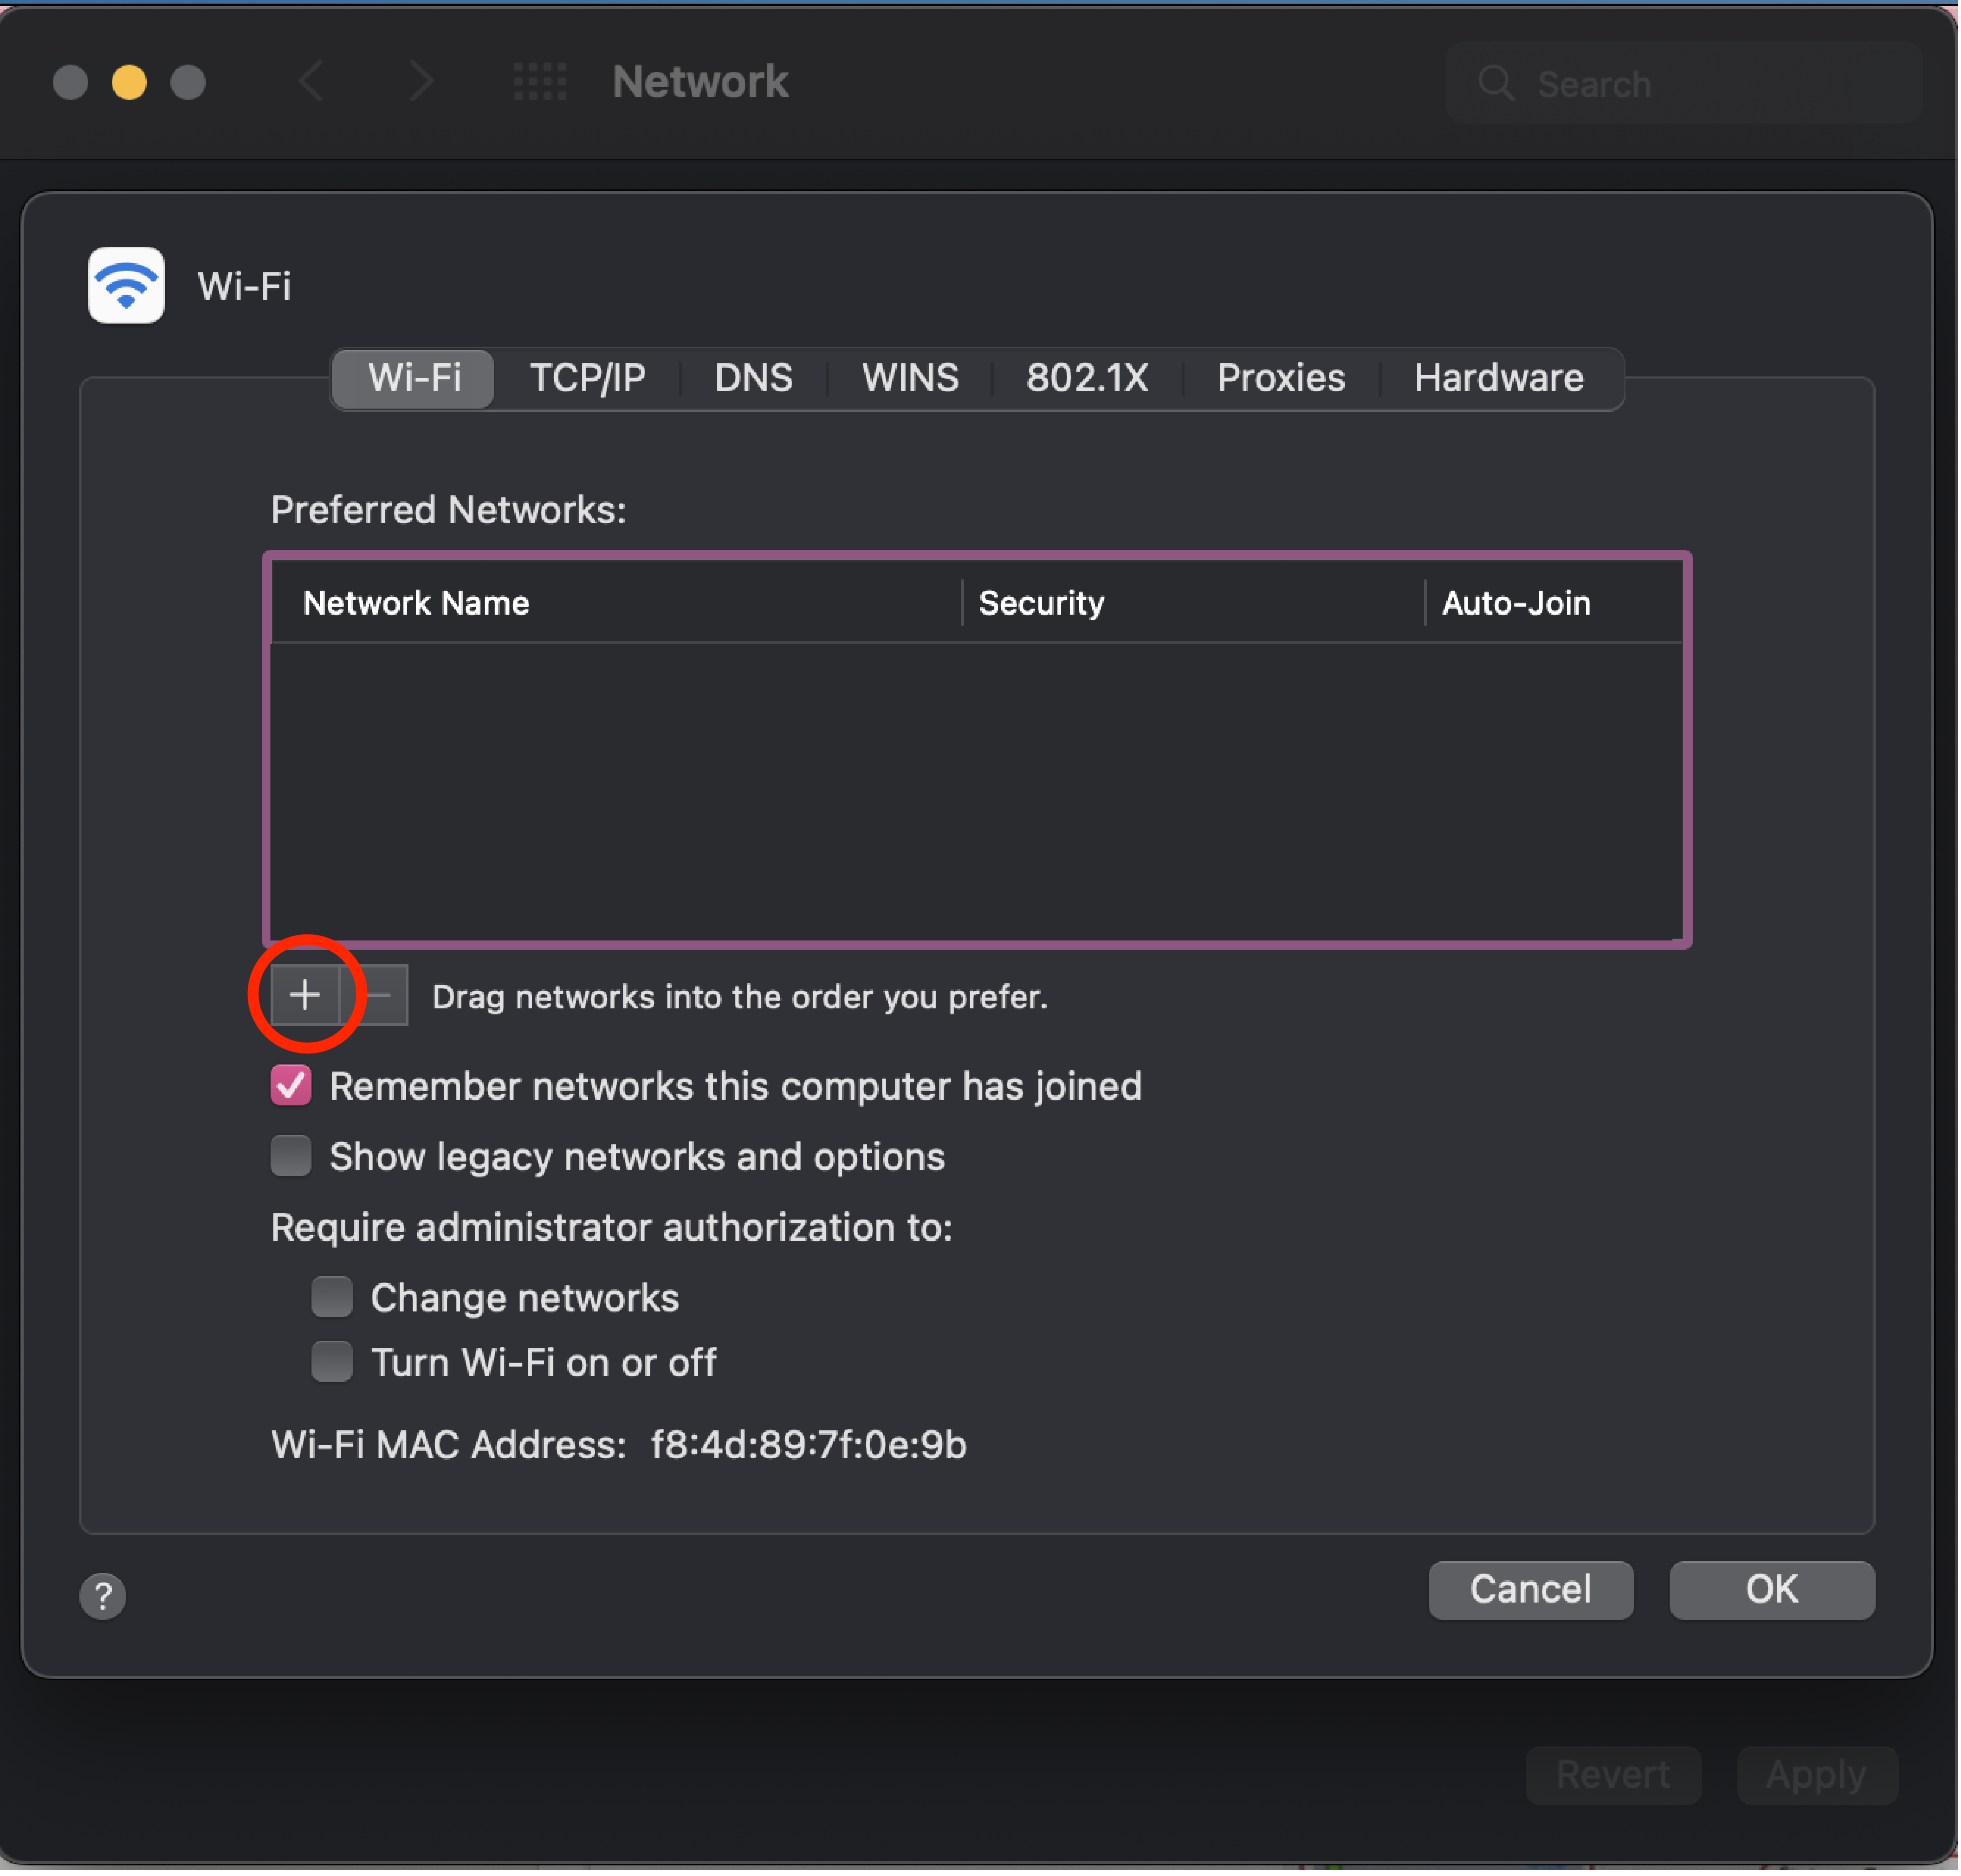The image size is (1961, 1876).
Task: Require authorization to turn Wi-Fi on or off
Action: click(332, 1362)
